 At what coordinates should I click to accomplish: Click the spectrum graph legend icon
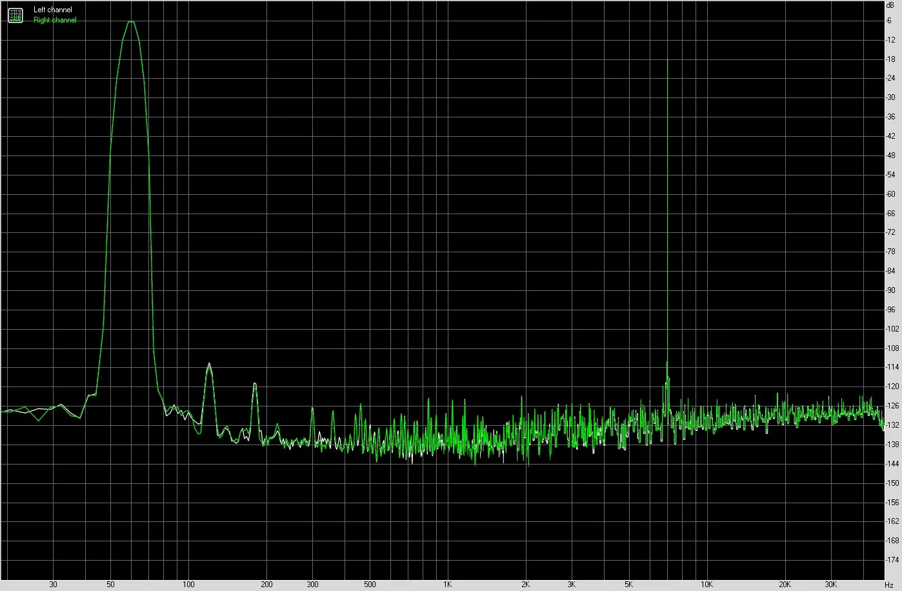click(x=15, y=15)
